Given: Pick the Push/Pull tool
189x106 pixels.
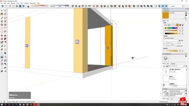Looking at the screenshot, I should (x=5, y=36).
